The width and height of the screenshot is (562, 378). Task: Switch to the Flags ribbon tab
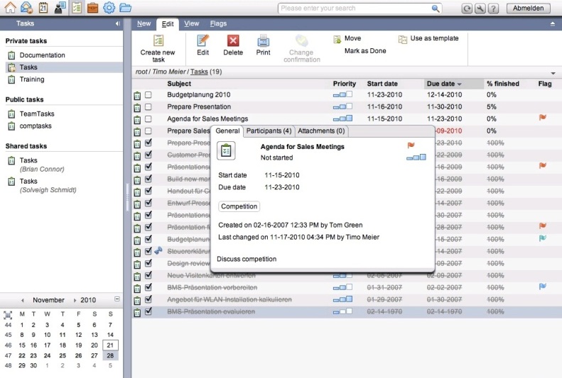(218, 23)
